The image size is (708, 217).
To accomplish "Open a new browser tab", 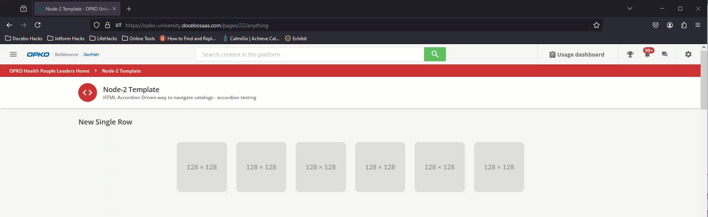I will click(129, 9).
